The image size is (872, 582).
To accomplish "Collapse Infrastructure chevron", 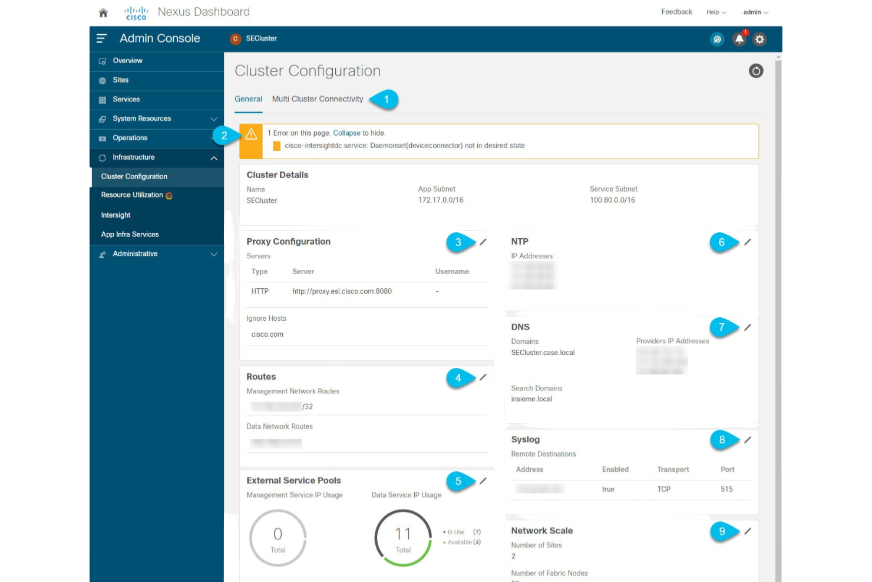I will [214, 158].
